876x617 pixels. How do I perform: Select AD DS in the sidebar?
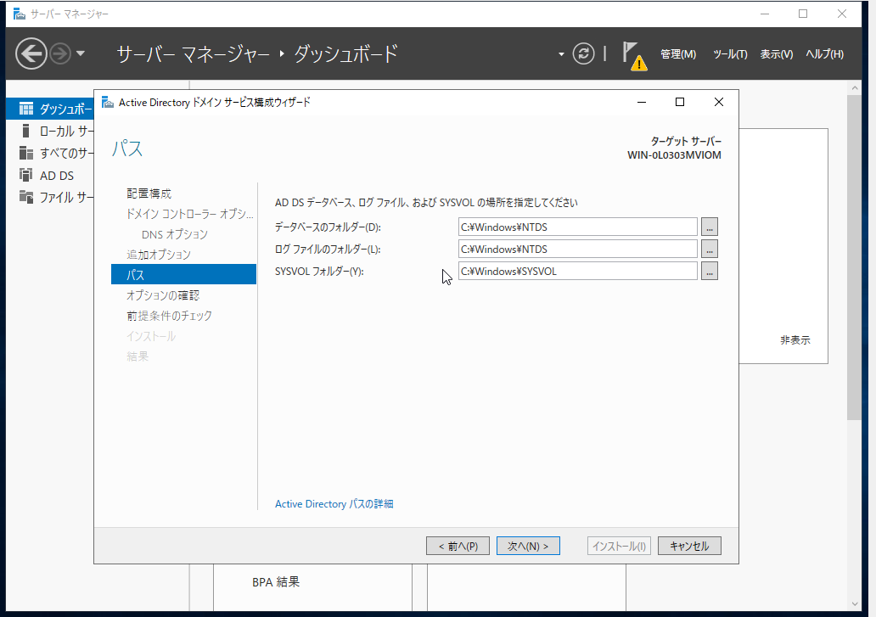[x=50, y=176]
